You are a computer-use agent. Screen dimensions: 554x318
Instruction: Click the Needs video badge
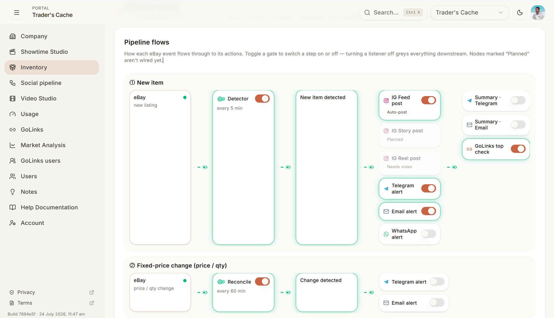[x=399, y=167]
